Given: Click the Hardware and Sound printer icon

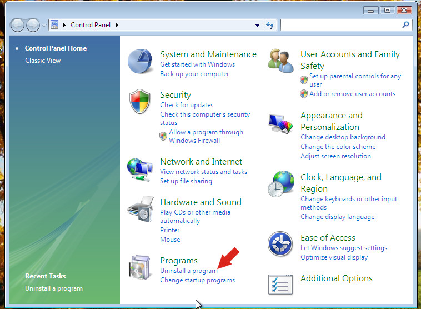Looking at the screenshot, I should [x=141, y=209].
